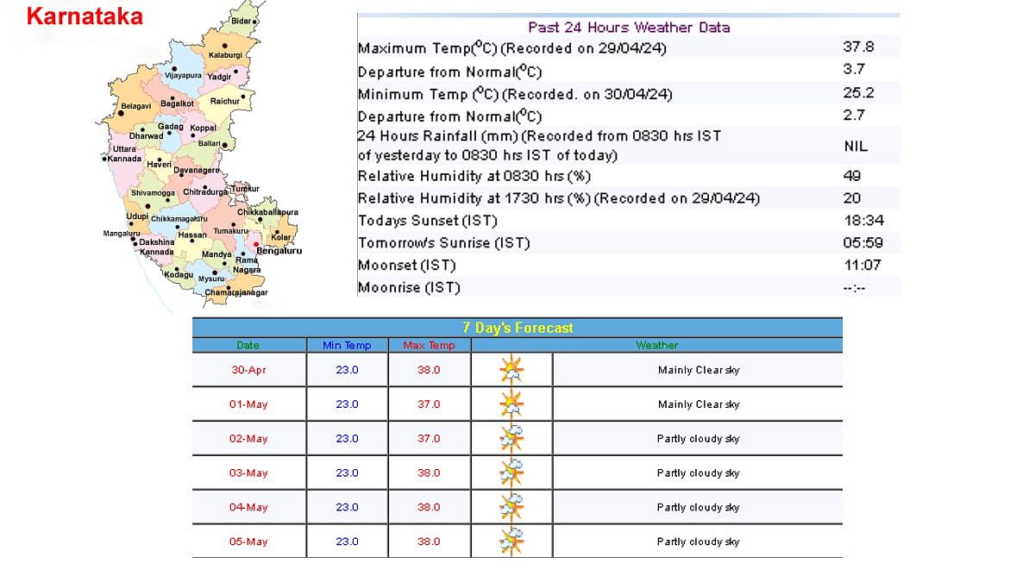
Task: Select Dharwad district on the map
Action: click(146, 136)
